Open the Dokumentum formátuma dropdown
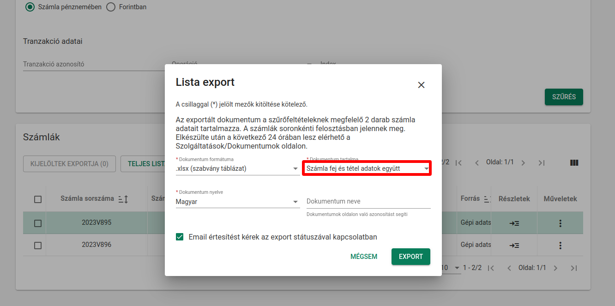615x306 pixels. click(237, 169)
